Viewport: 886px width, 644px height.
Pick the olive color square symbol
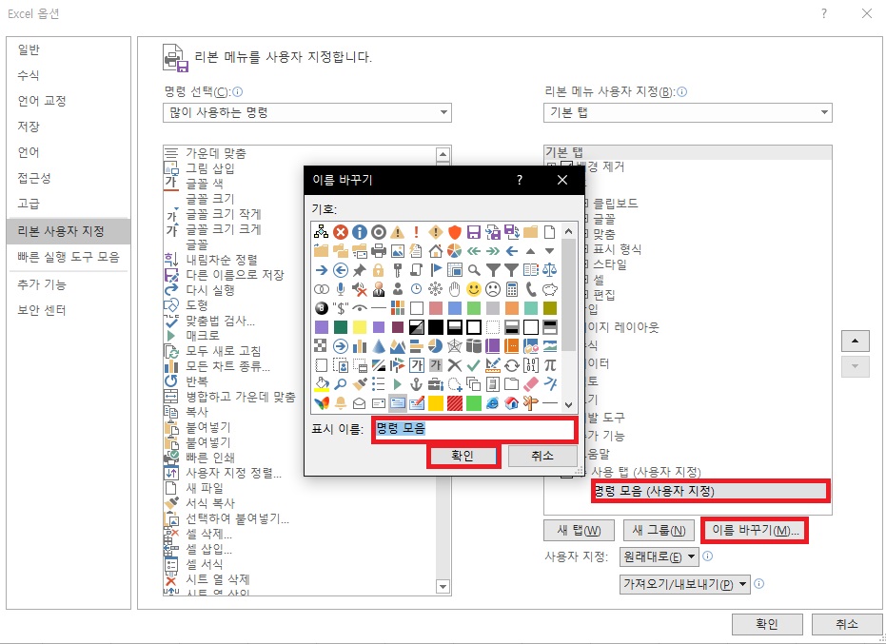549,308
